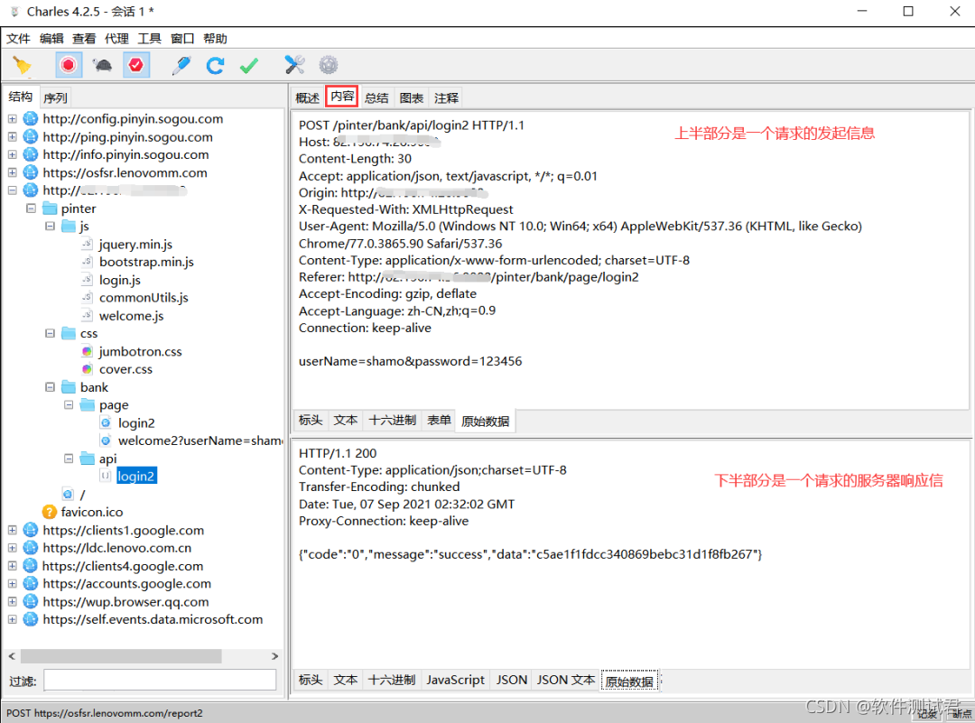The image size is (975, 723).
Task: Select commonUtils.js in the tree
Action: pos(144,298)
